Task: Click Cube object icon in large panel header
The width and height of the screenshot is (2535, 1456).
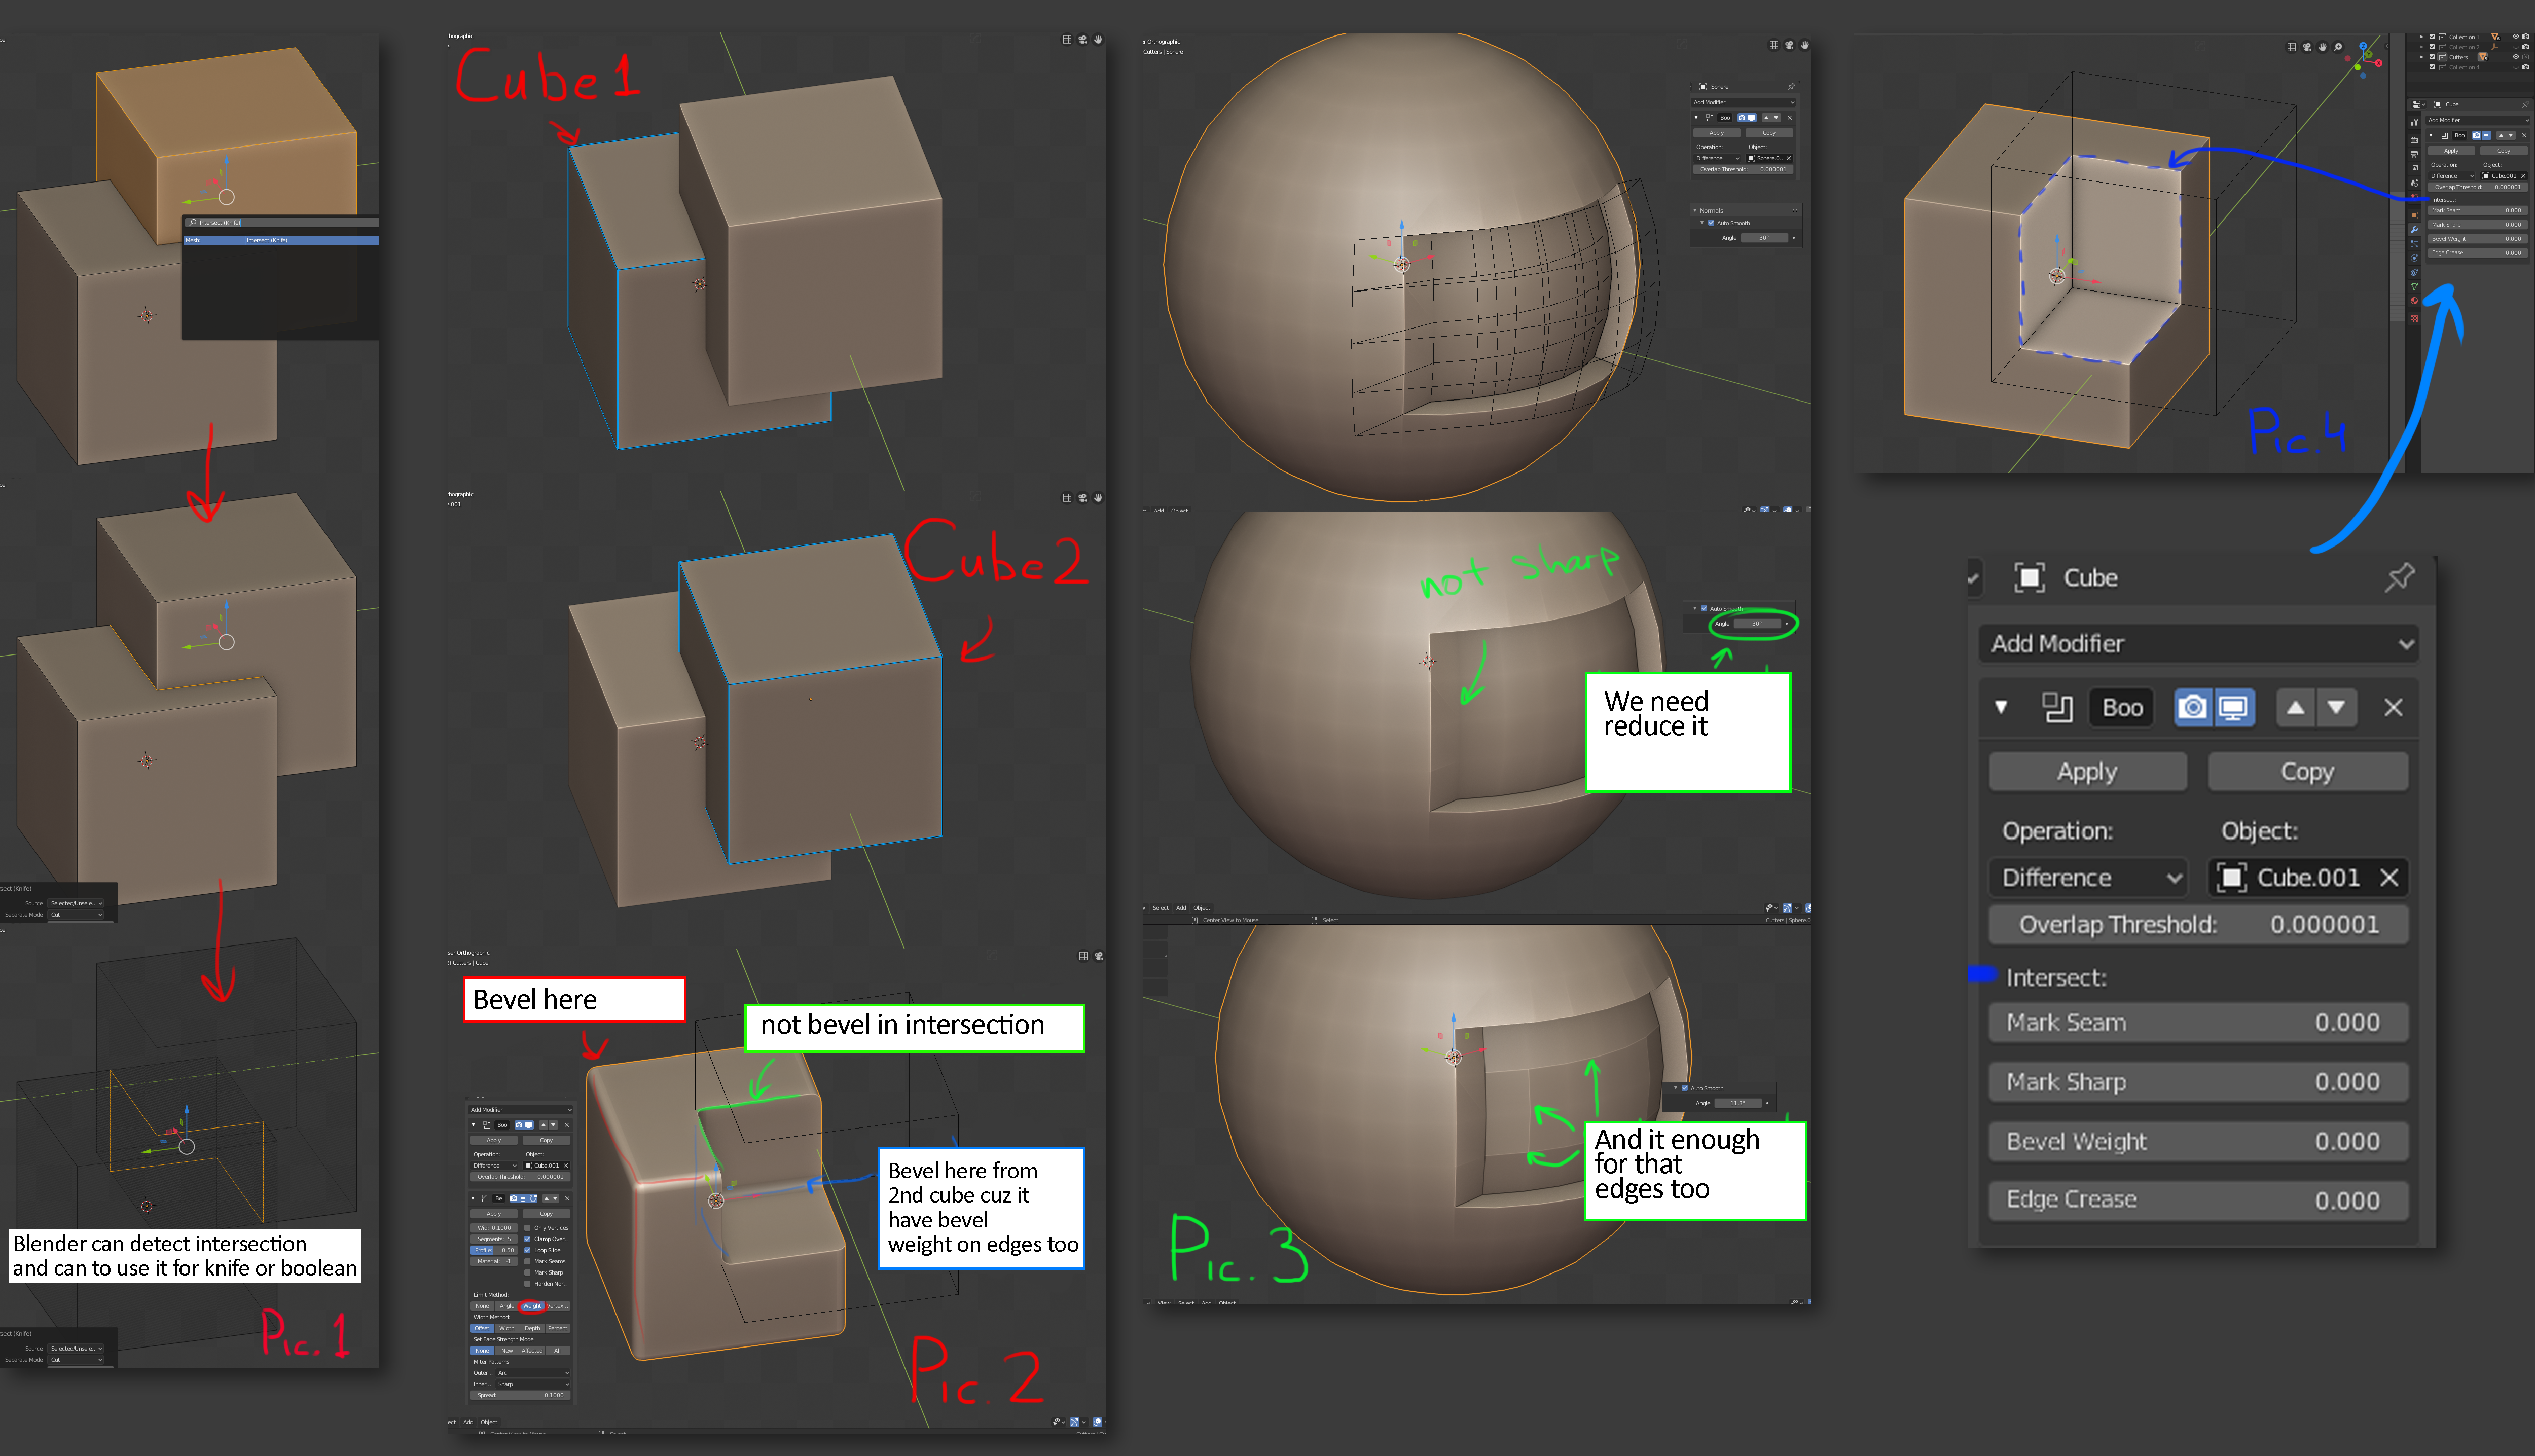Action: (2030, 577)
